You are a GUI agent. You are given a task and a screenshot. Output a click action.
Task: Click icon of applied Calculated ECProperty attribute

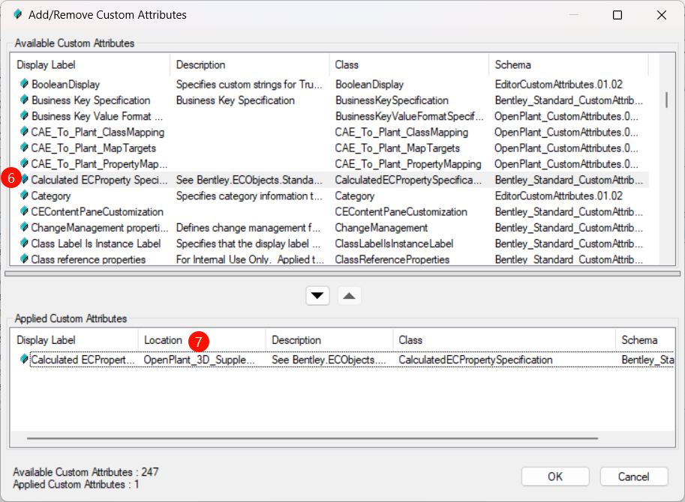tap(24, 360)
